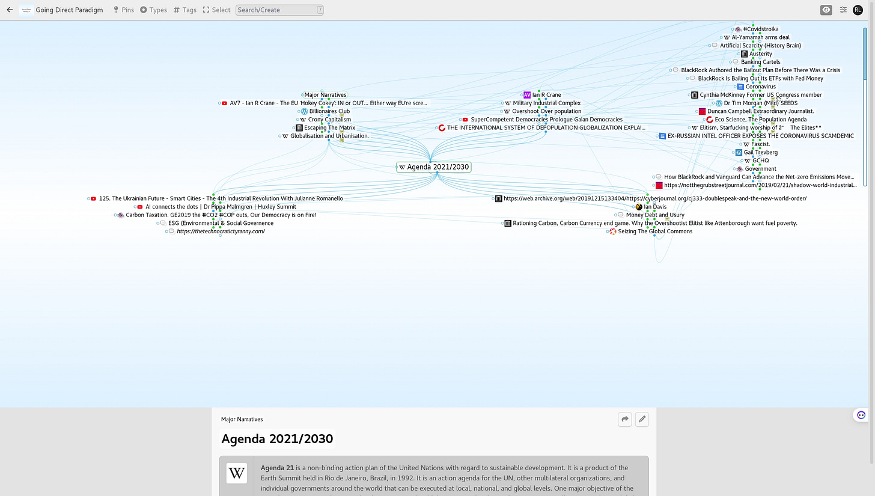Select the International System of Depopulation node

click(x=541, y=127)
